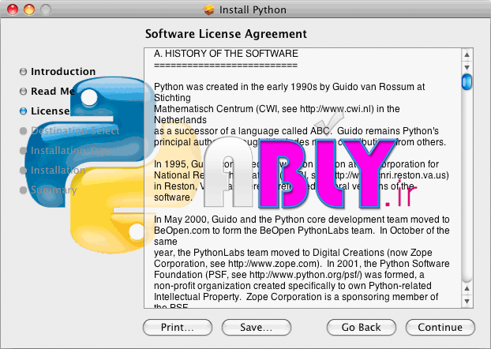Viewport: 491px width, 349px height.
Task: Click the Destination Select step
Action: 75,130
